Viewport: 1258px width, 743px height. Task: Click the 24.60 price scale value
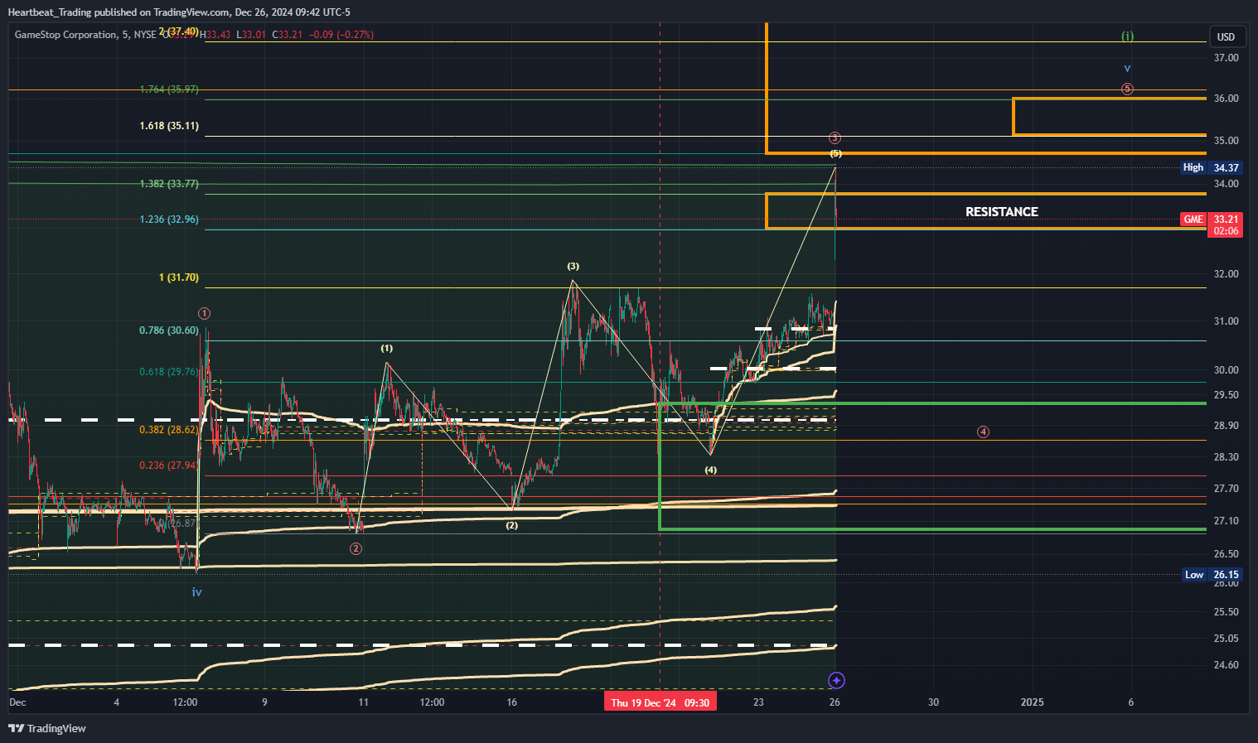(x=1226, y=665)
